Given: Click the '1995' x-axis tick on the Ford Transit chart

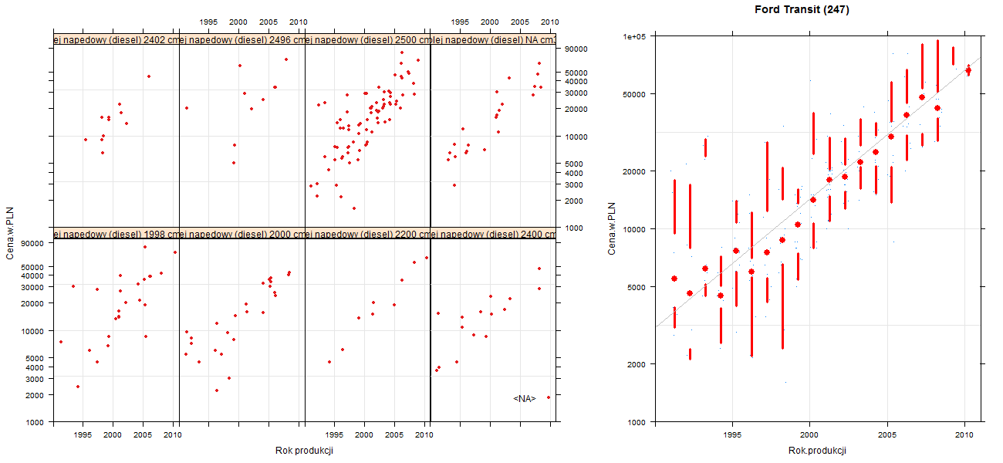Looking at the screenshot, I should pos(732,435).
